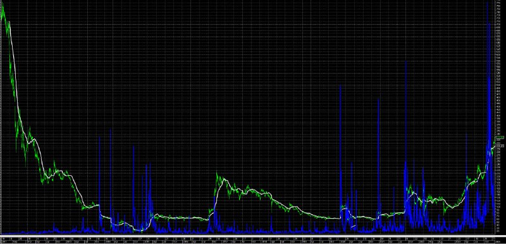The image size is (506, 244).
Task: Select the tallest blue volume spike at far right
Action: 487,116
